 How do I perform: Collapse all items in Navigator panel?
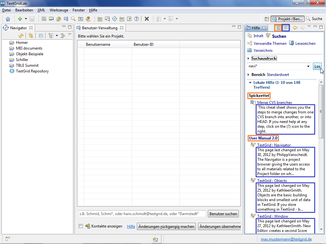[41, 36]
